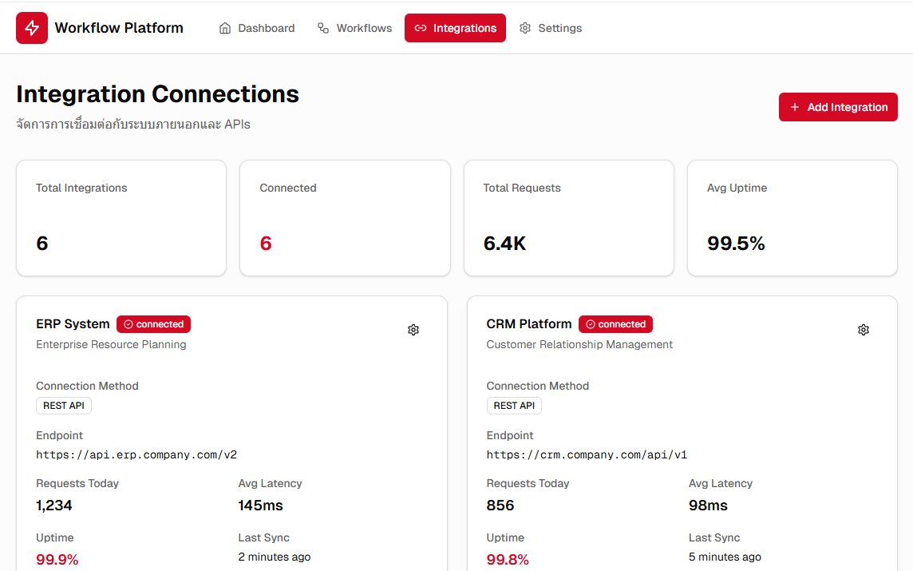Click the Workflows nav icon
This screenshot has width=913, height=571.
[x=323, y=28]
